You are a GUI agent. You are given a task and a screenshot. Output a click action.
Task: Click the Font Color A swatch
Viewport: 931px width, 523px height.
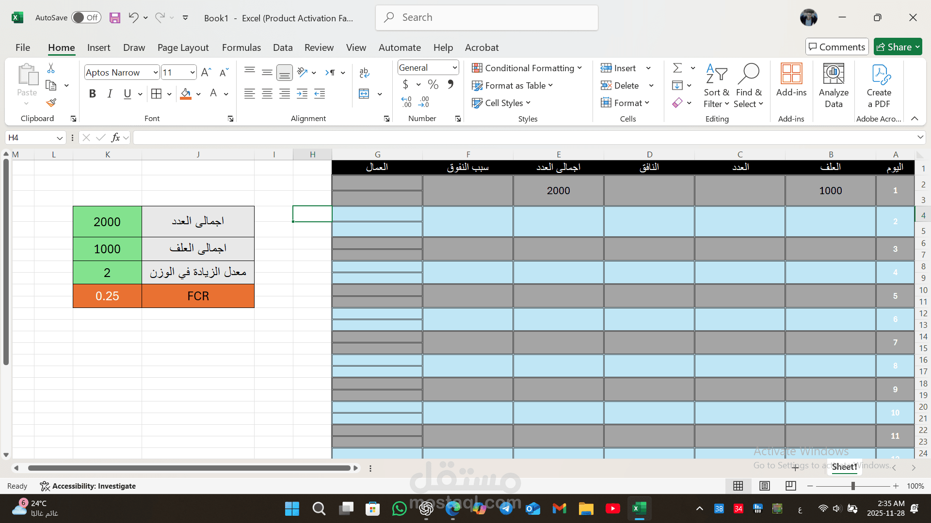[x=213, y=93]
